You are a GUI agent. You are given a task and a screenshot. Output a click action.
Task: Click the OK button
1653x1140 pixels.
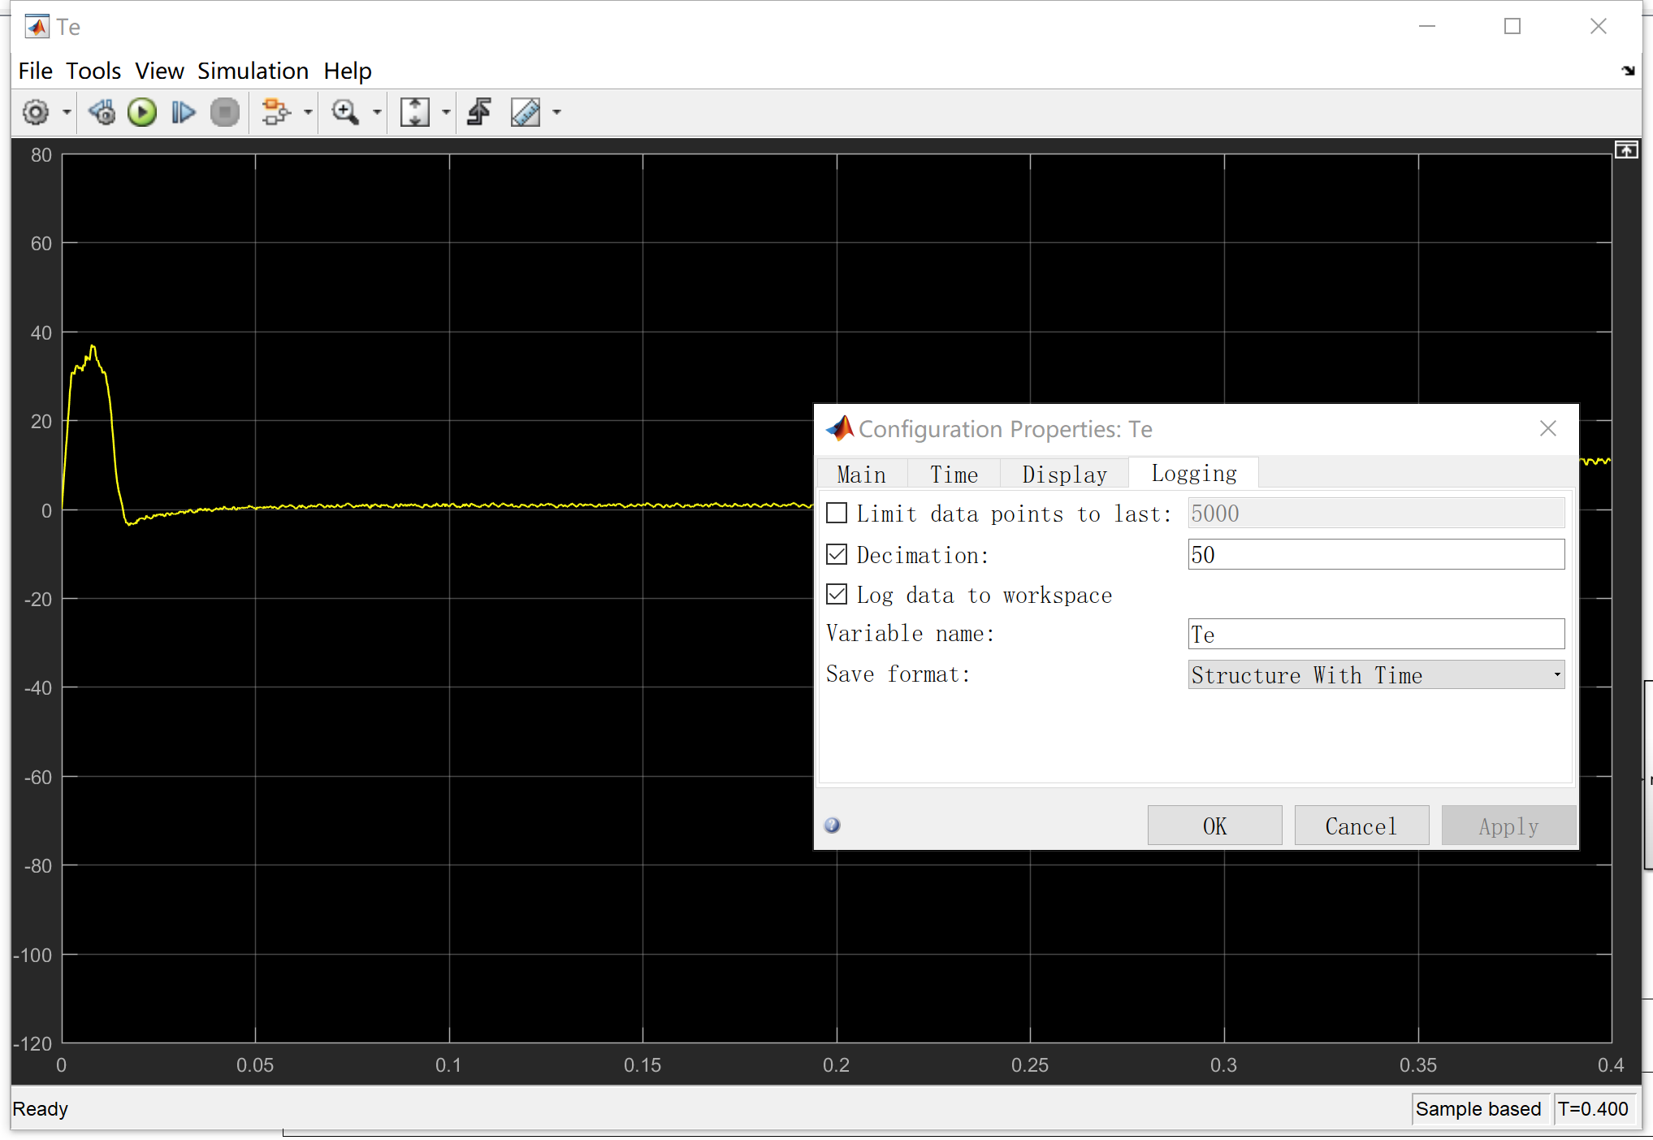coord(1214,825)
